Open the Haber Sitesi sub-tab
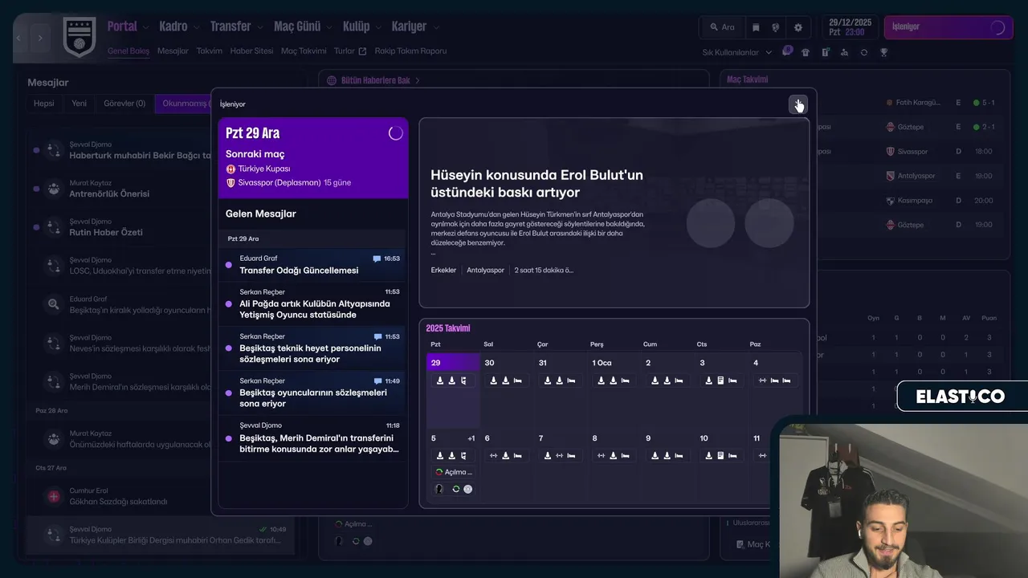 tap(252, 51)
